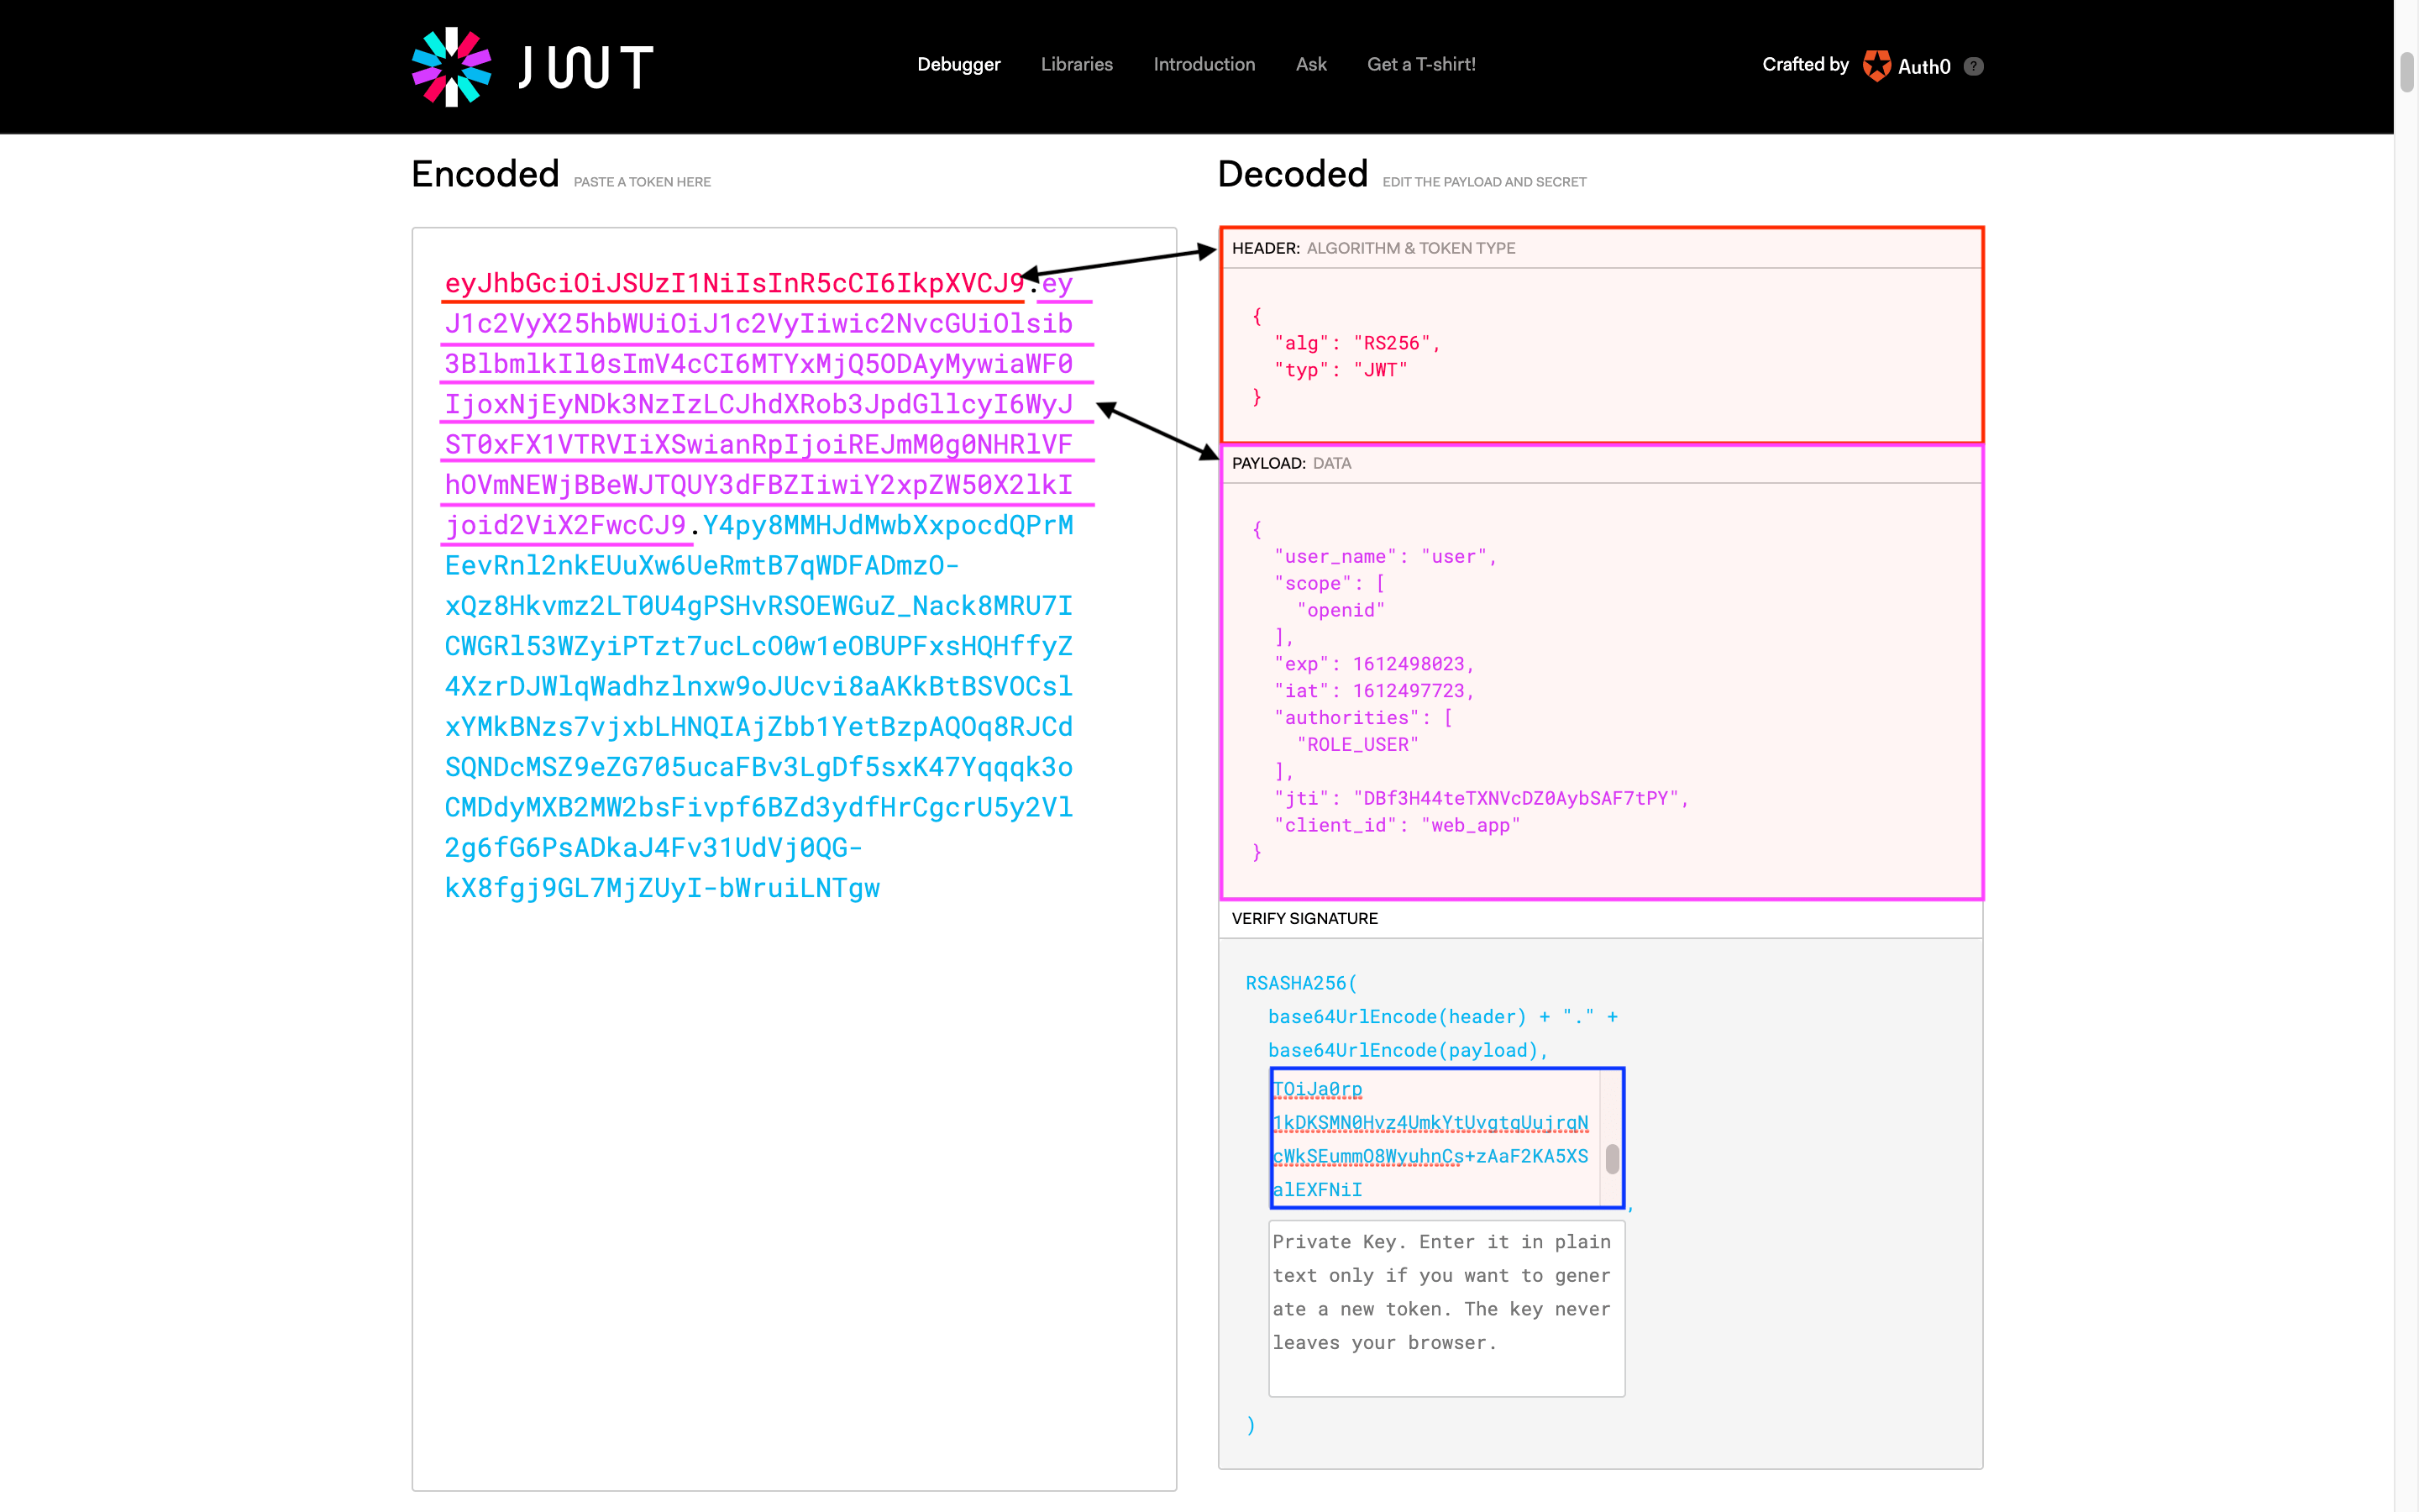Click the Auth0 shield logo icon
Screen dimensions: 2419x1512
[1876, 66]
